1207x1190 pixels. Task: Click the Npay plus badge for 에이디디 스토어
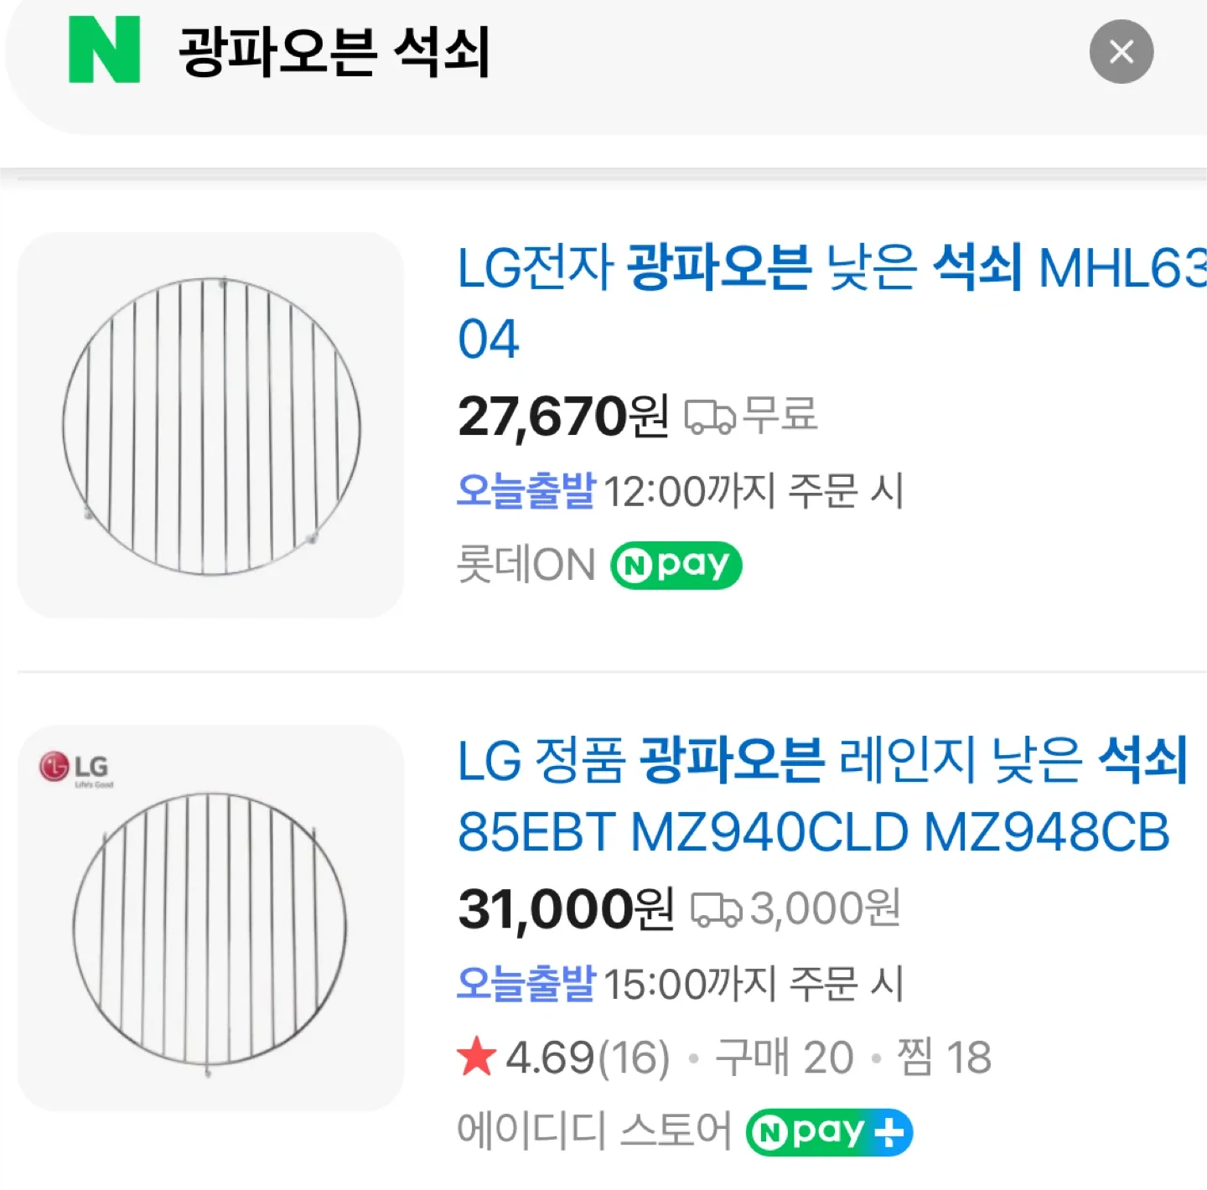pos(828,1132)
